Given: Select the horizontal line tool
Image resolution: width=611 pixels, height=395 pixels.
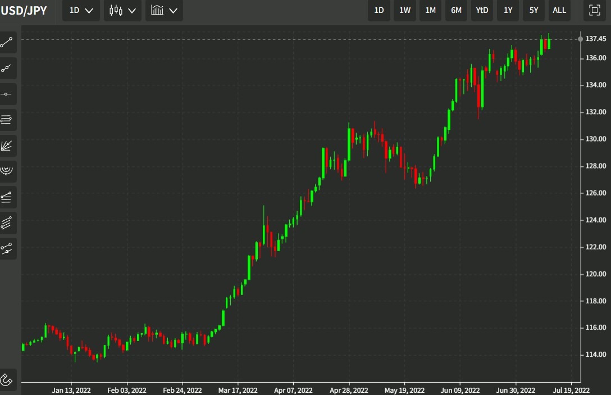Looking at the screenshot, I should (x=7, y=94).
